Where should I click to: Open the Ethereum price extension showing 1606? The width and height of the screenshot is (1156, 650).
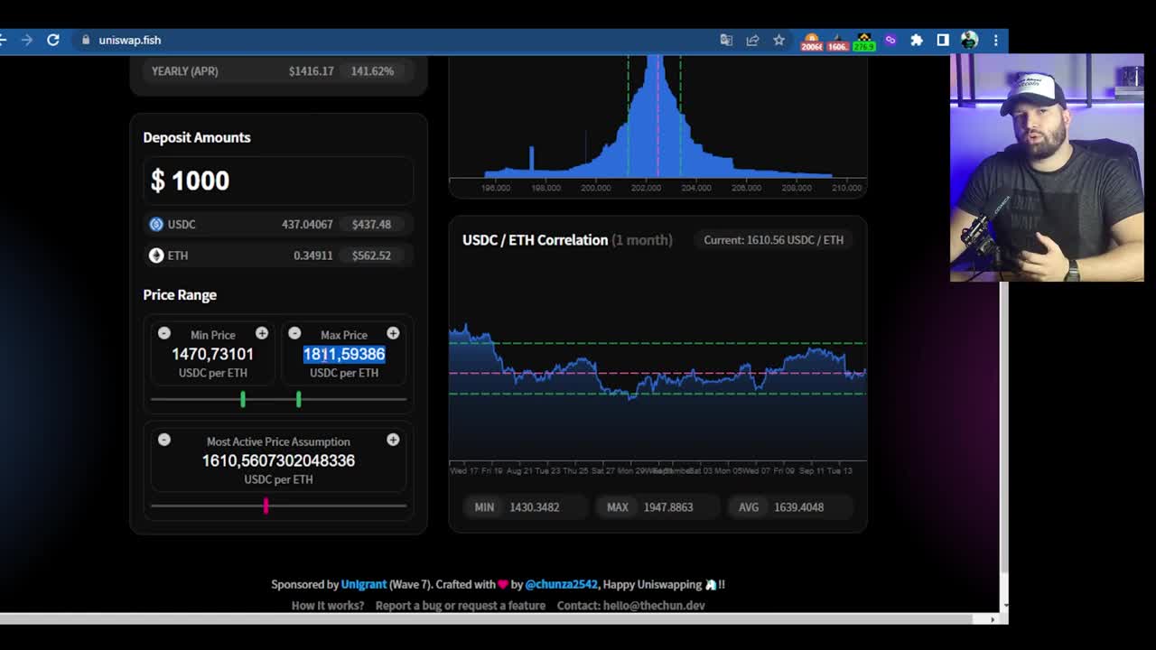pos(837,41)
